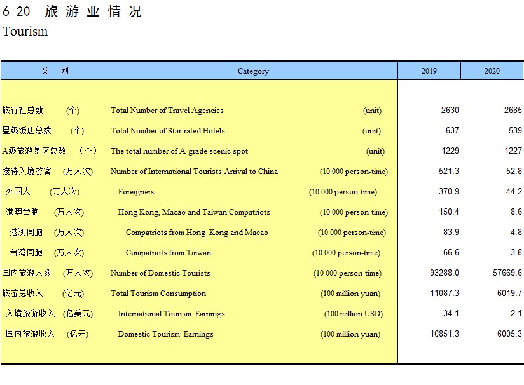Select value 521.3 in 2019 column
This screenshot has height=385, width=524.
pos(449,172)
